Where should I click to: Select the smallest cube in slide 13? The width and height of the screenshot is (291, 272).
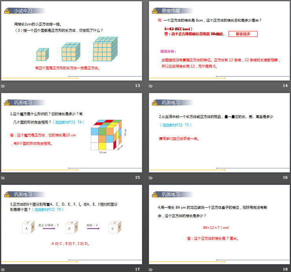point(42,55)
